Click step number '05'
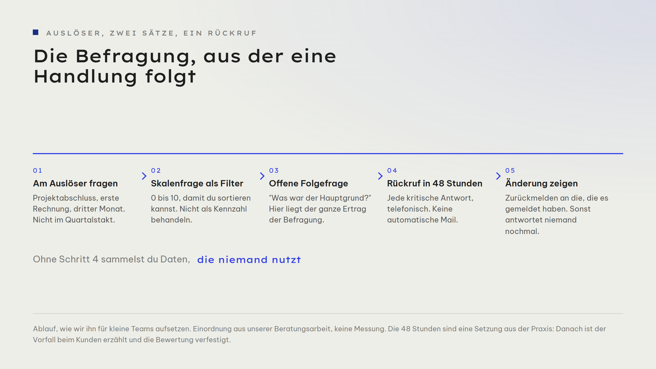The image size is (656, 369). pos(510,171)
